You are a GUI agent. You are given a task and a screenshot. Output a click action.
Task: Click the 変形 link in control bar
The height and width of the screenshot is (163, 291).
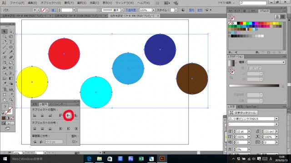pyautogui.click(x=200, y=10)
